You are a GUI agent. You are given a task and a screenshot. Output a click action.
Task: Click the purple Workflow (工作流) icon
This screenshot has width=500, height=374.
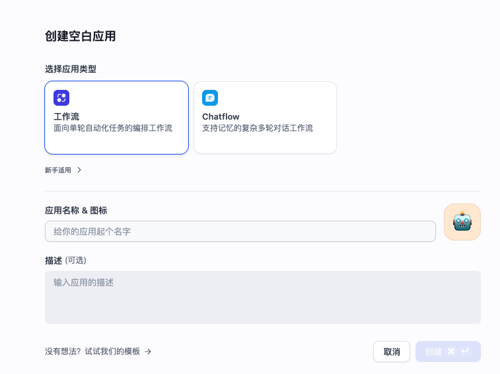(x=61, y=98)
